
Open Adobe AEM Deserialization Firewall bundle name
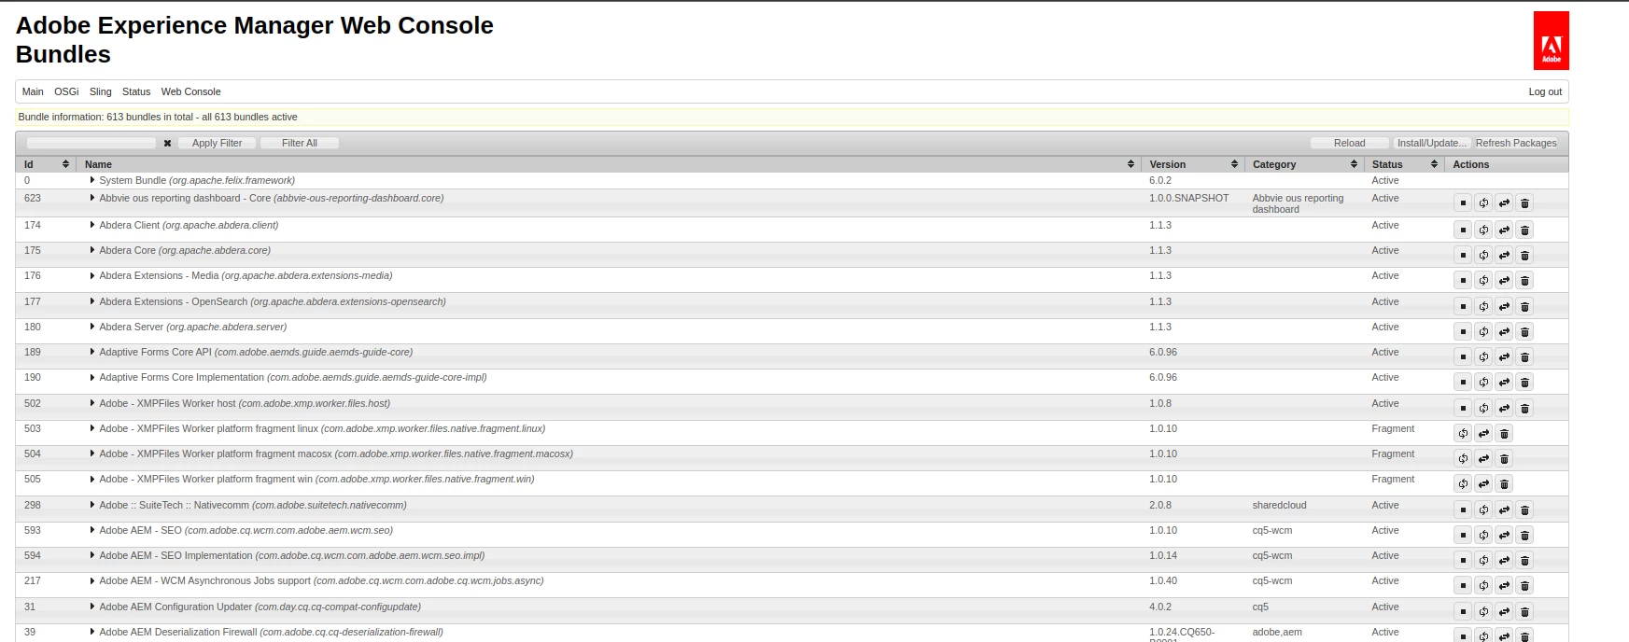pos(271,632)
